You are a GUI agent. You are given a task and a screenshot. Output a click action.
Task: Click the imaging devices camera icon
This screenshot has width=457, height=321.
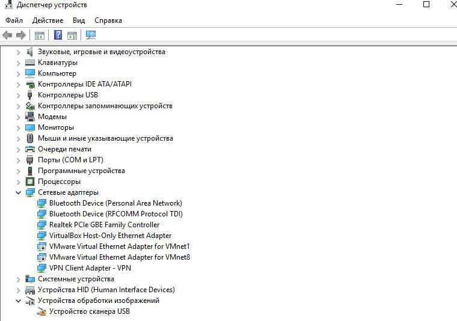coord(29,301)
